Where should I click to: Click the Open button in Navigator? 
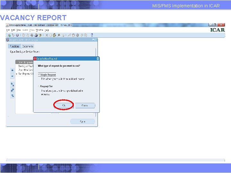(82, 121)
